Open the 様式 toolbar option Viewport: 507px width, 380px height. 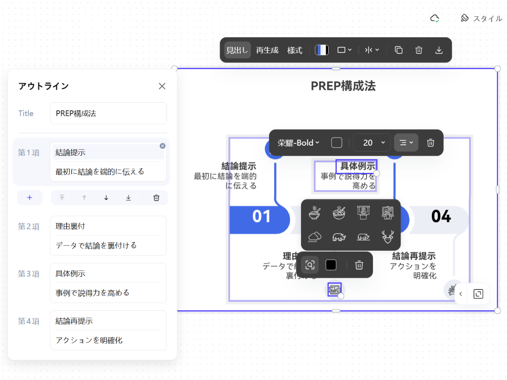point(295,50)
